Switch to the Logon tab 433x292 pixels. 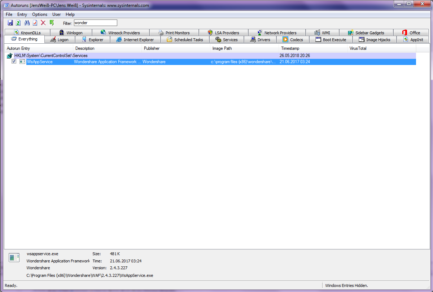coord(60,40)
